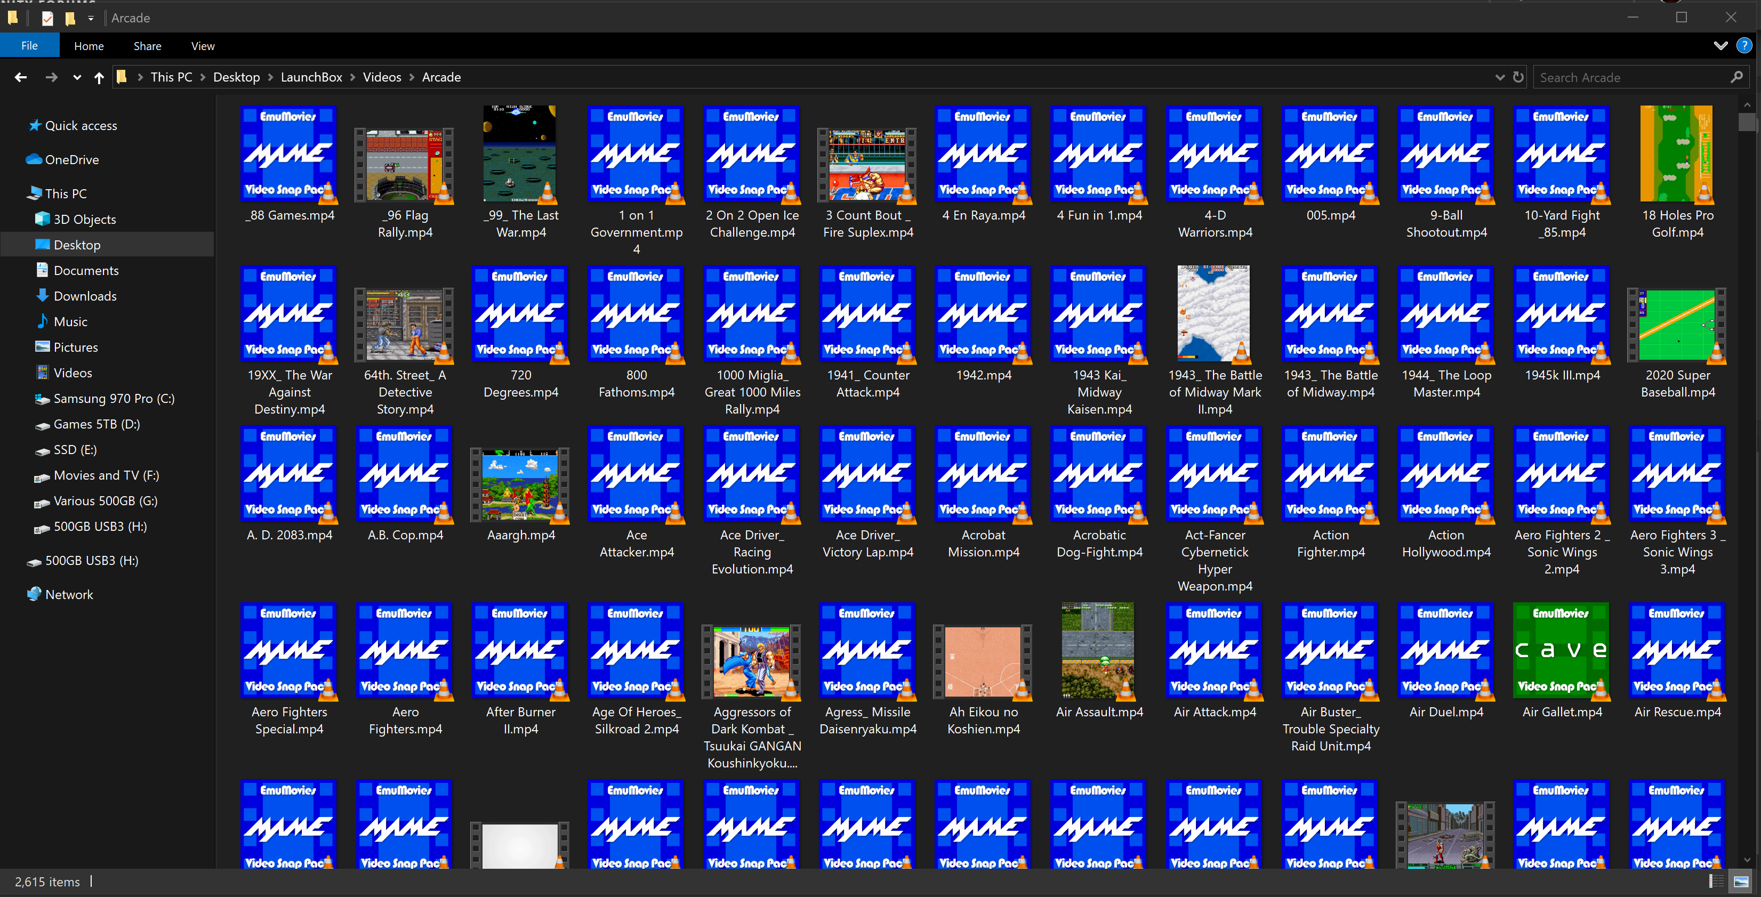Screen dimensions: 1761x897
Task: Click the search magnifier icon
Action: click(1736, 77)
